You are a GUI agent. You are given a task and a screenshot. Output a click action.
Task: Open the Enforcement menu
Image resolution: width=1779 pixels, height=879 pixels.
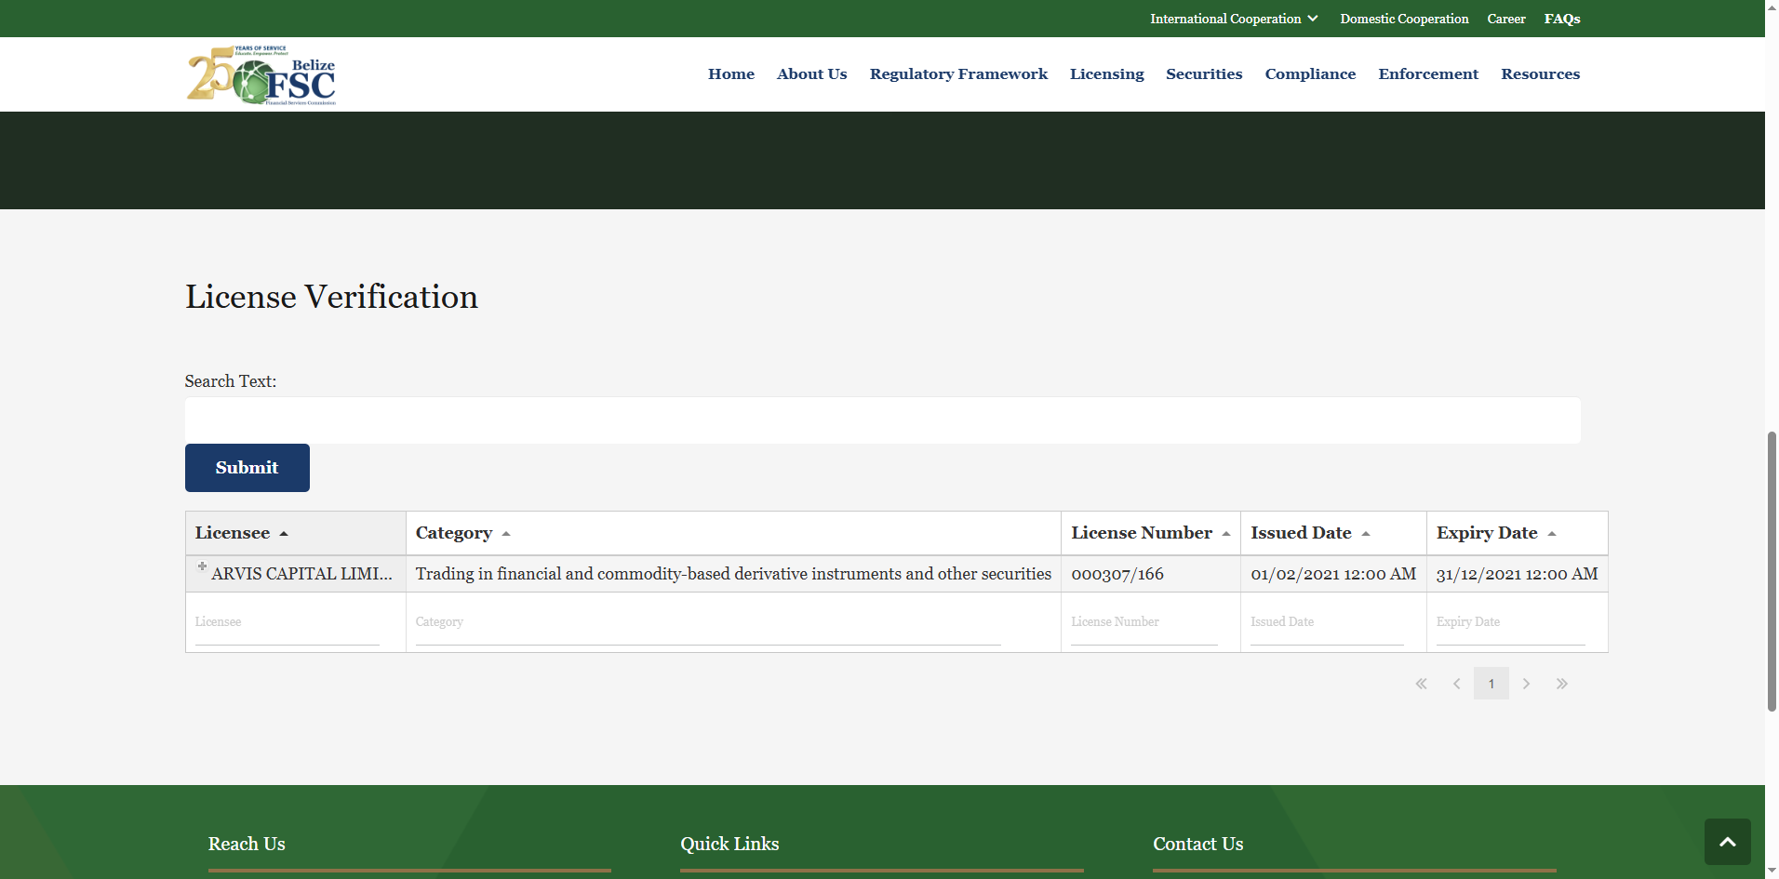click(1428, 74)
